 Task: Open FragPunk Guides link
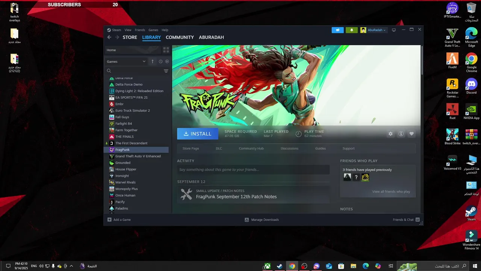click(321, 148)
